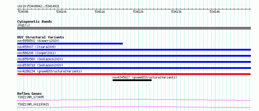Open the DGV Structural Variants track heading
The width and height of the screenshot is (259, 111).
click(41, 37)
